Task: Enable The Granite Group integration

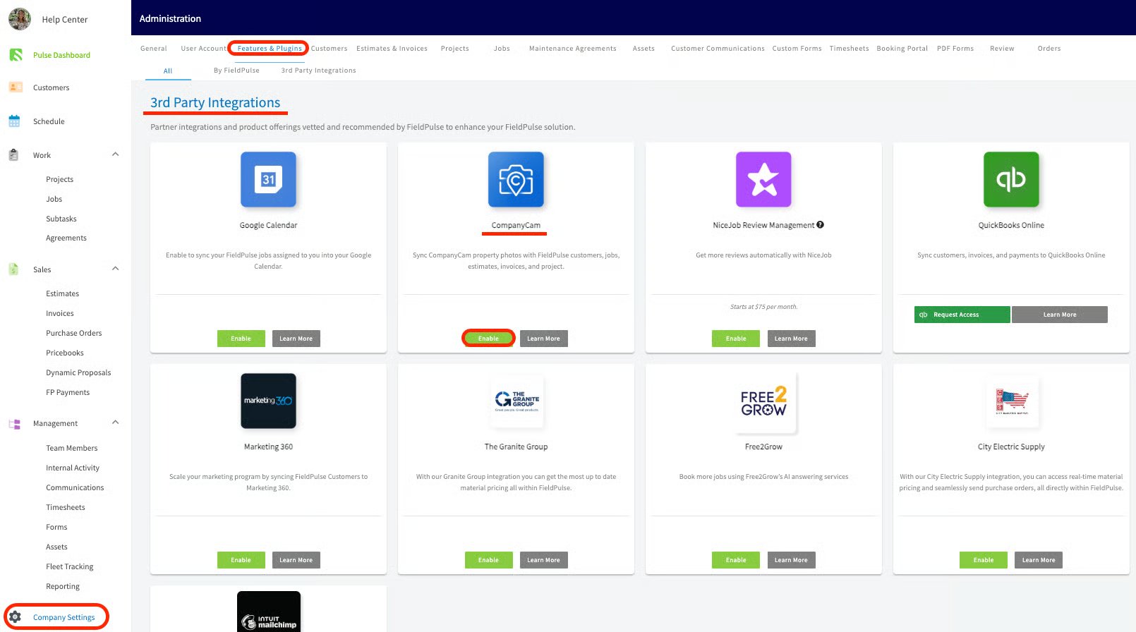Action: coord(488,560)
